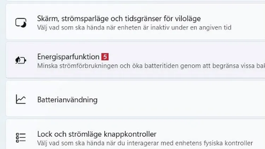The image size is (265, 149).
Task: Expand the Energisparfunktion title
Action: [68, 57]
